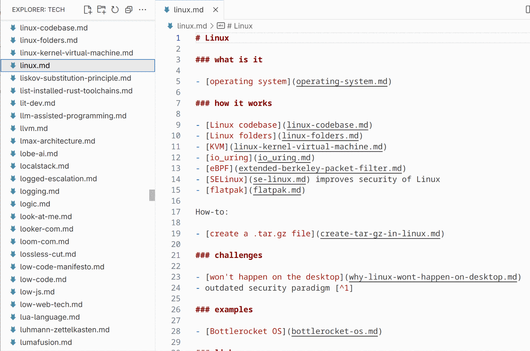Click the New File icon in Explorer toolbar
Image resolution: width=530 pixels, height=351 pixels.
[88, 10]
